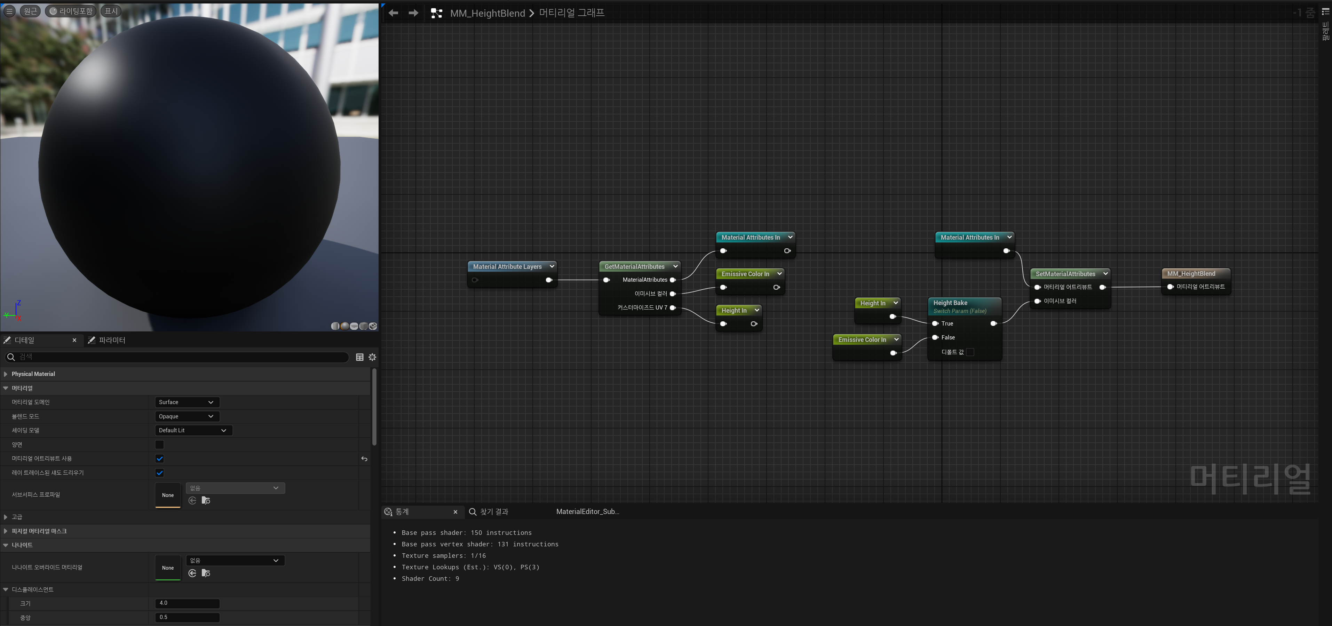1332x626 pixels.
Task: Open the Surface material domain dropdown
Action: click(187, 402)
